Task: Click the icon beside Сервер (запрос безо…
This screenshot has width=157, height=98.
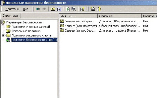Action: [x=62, y=30]
